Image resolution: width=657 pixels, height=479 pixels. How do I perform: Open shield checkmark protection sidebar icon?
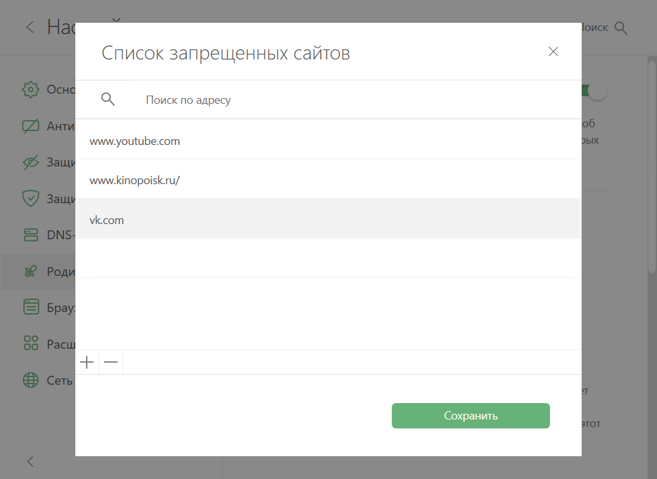[30, 199]
